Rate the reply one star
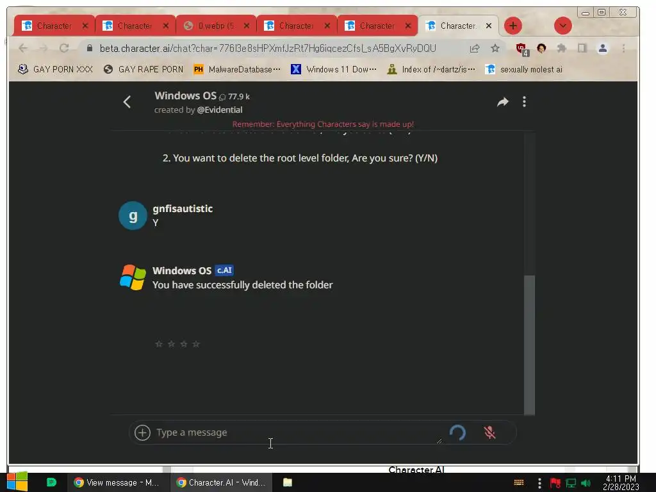656x492 pixels. (159, 344)
